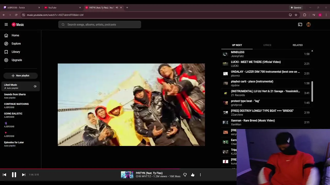Switch to the RELATED tab
Viewport: 330px width, 185px height.
[298, 45]
